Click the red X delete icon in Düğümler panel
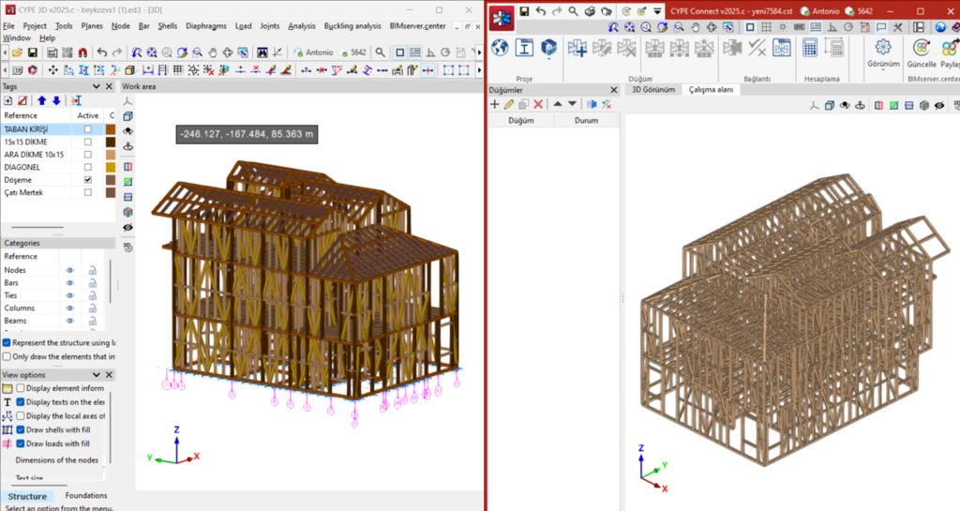 [x=538, y=104]
